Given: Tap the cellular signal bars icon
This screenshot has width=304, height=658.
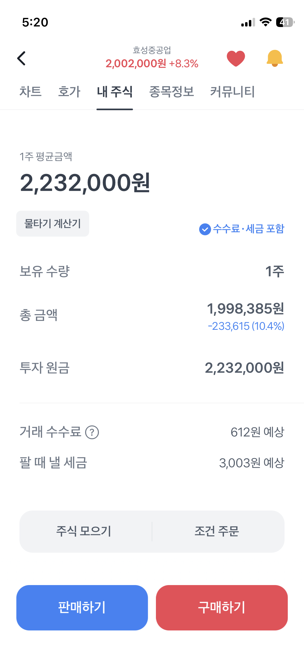Looking at the screenshot, I should coord(248,23).
